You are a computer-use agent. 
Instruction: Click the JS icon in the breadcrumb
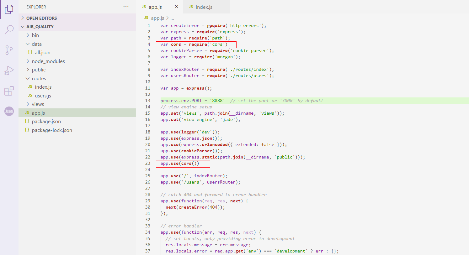[147, 18]
